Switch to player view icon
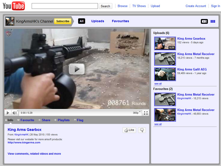Image resolution: width=221 pixels, height=166 pixels. (204, 21)
